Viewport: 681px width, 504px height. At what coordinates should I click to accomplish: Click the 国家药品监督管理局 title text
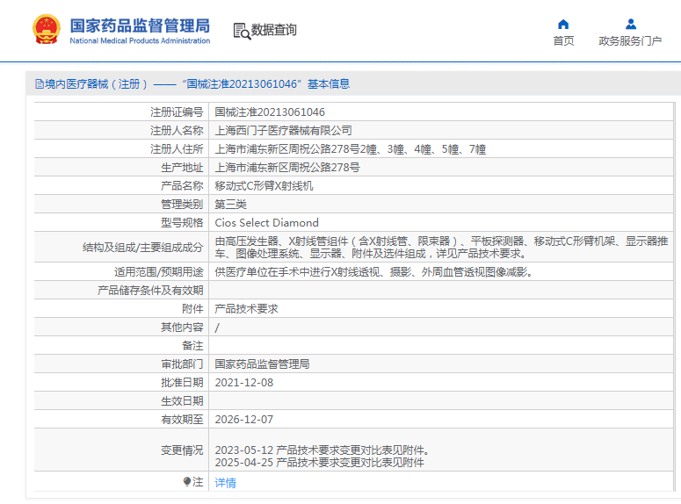point(140,25)
